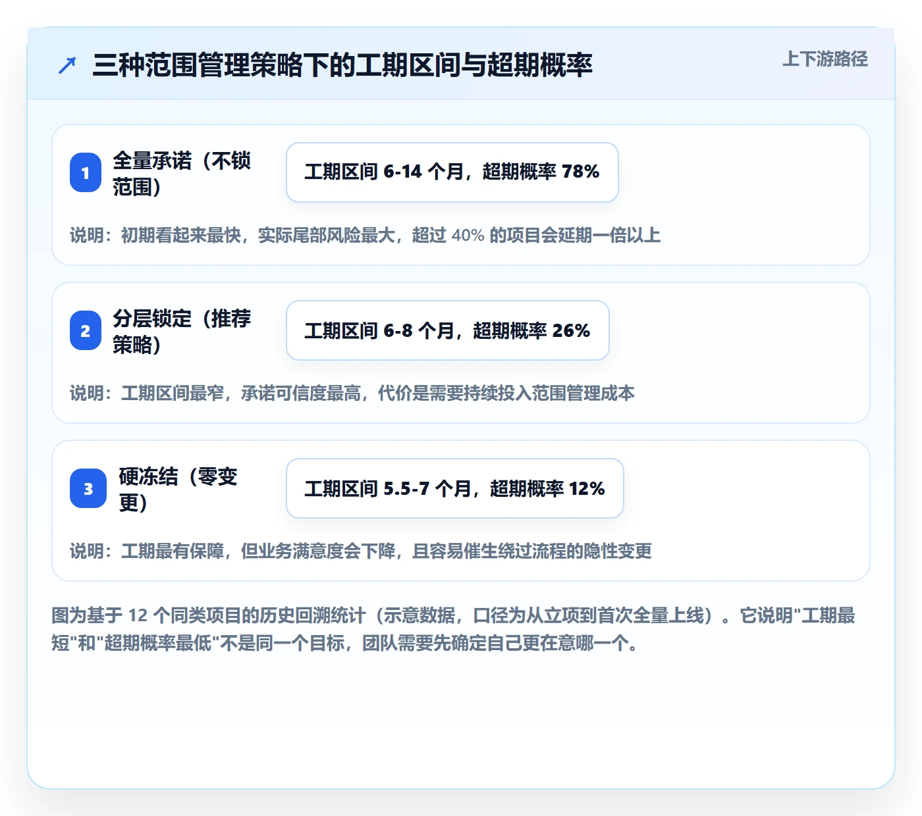Click the number 1 badge for 全量承诺
Image resolution: width=922 pixels, height=816 pixels.
pos(86,172)
